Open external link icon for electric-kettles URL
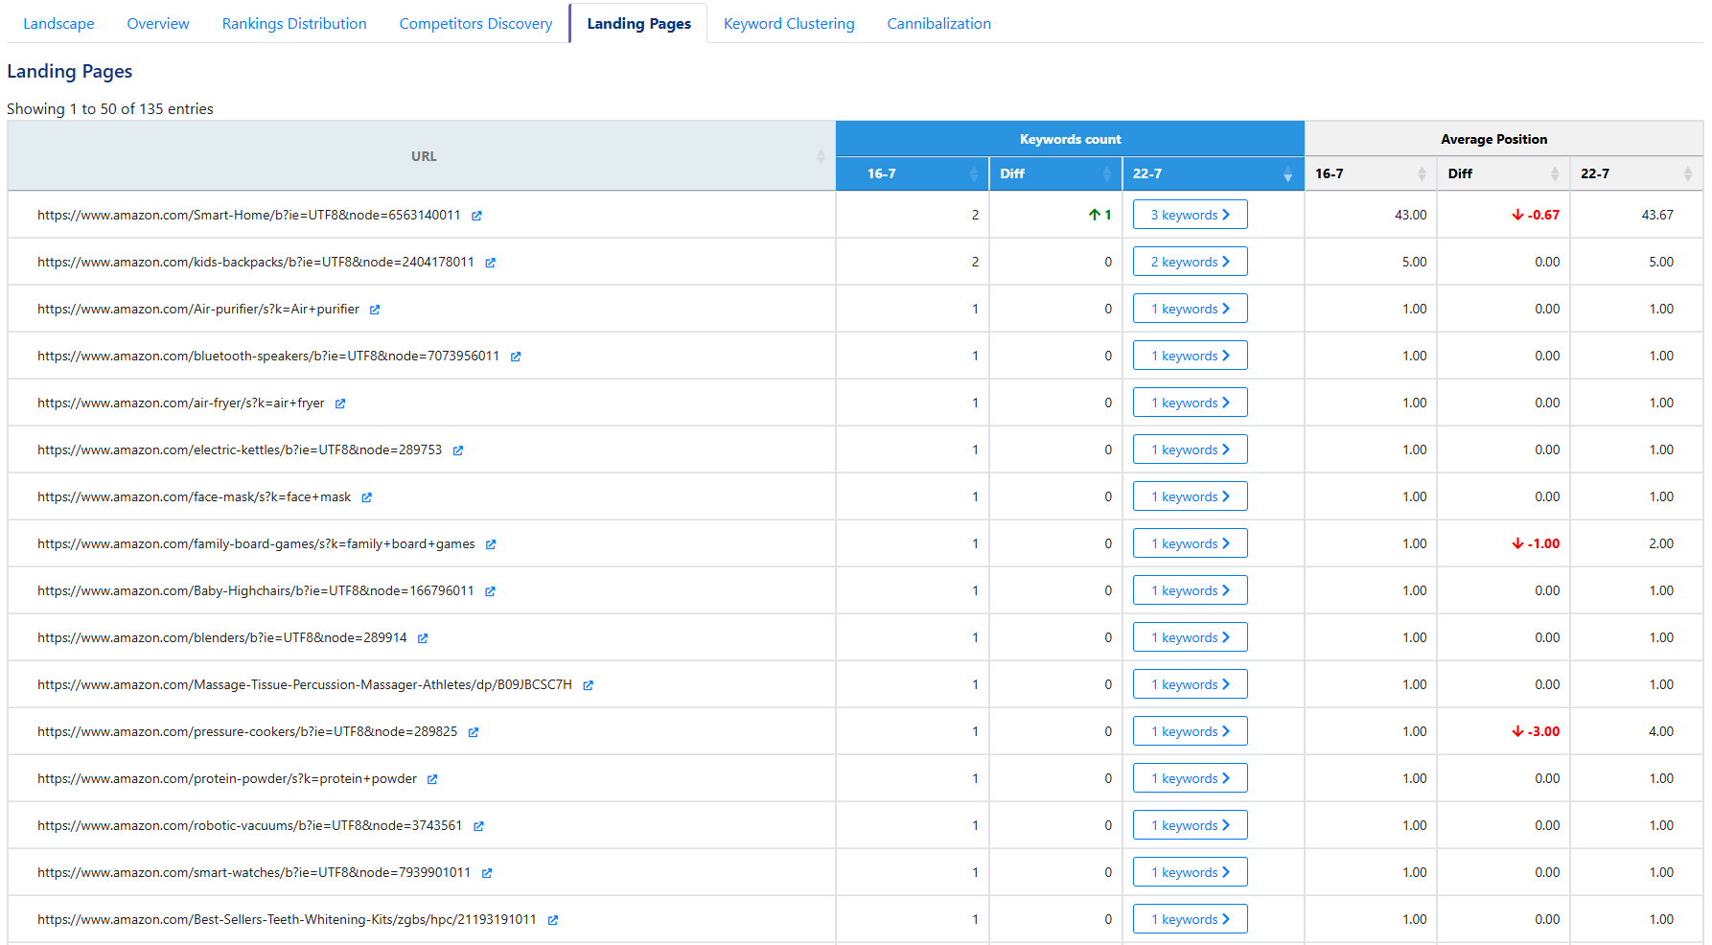 coord(458,450)
